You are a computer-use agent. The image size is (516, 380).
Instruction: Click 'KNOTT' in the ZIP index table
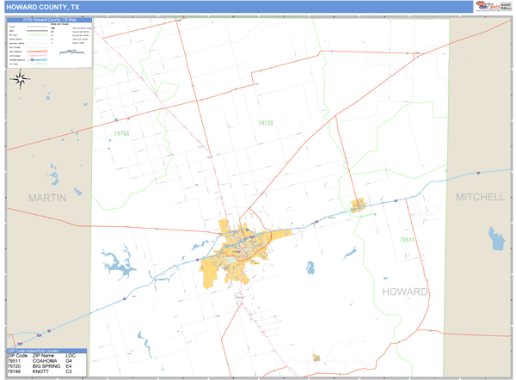pyautogui.click(x=40, y=371)
